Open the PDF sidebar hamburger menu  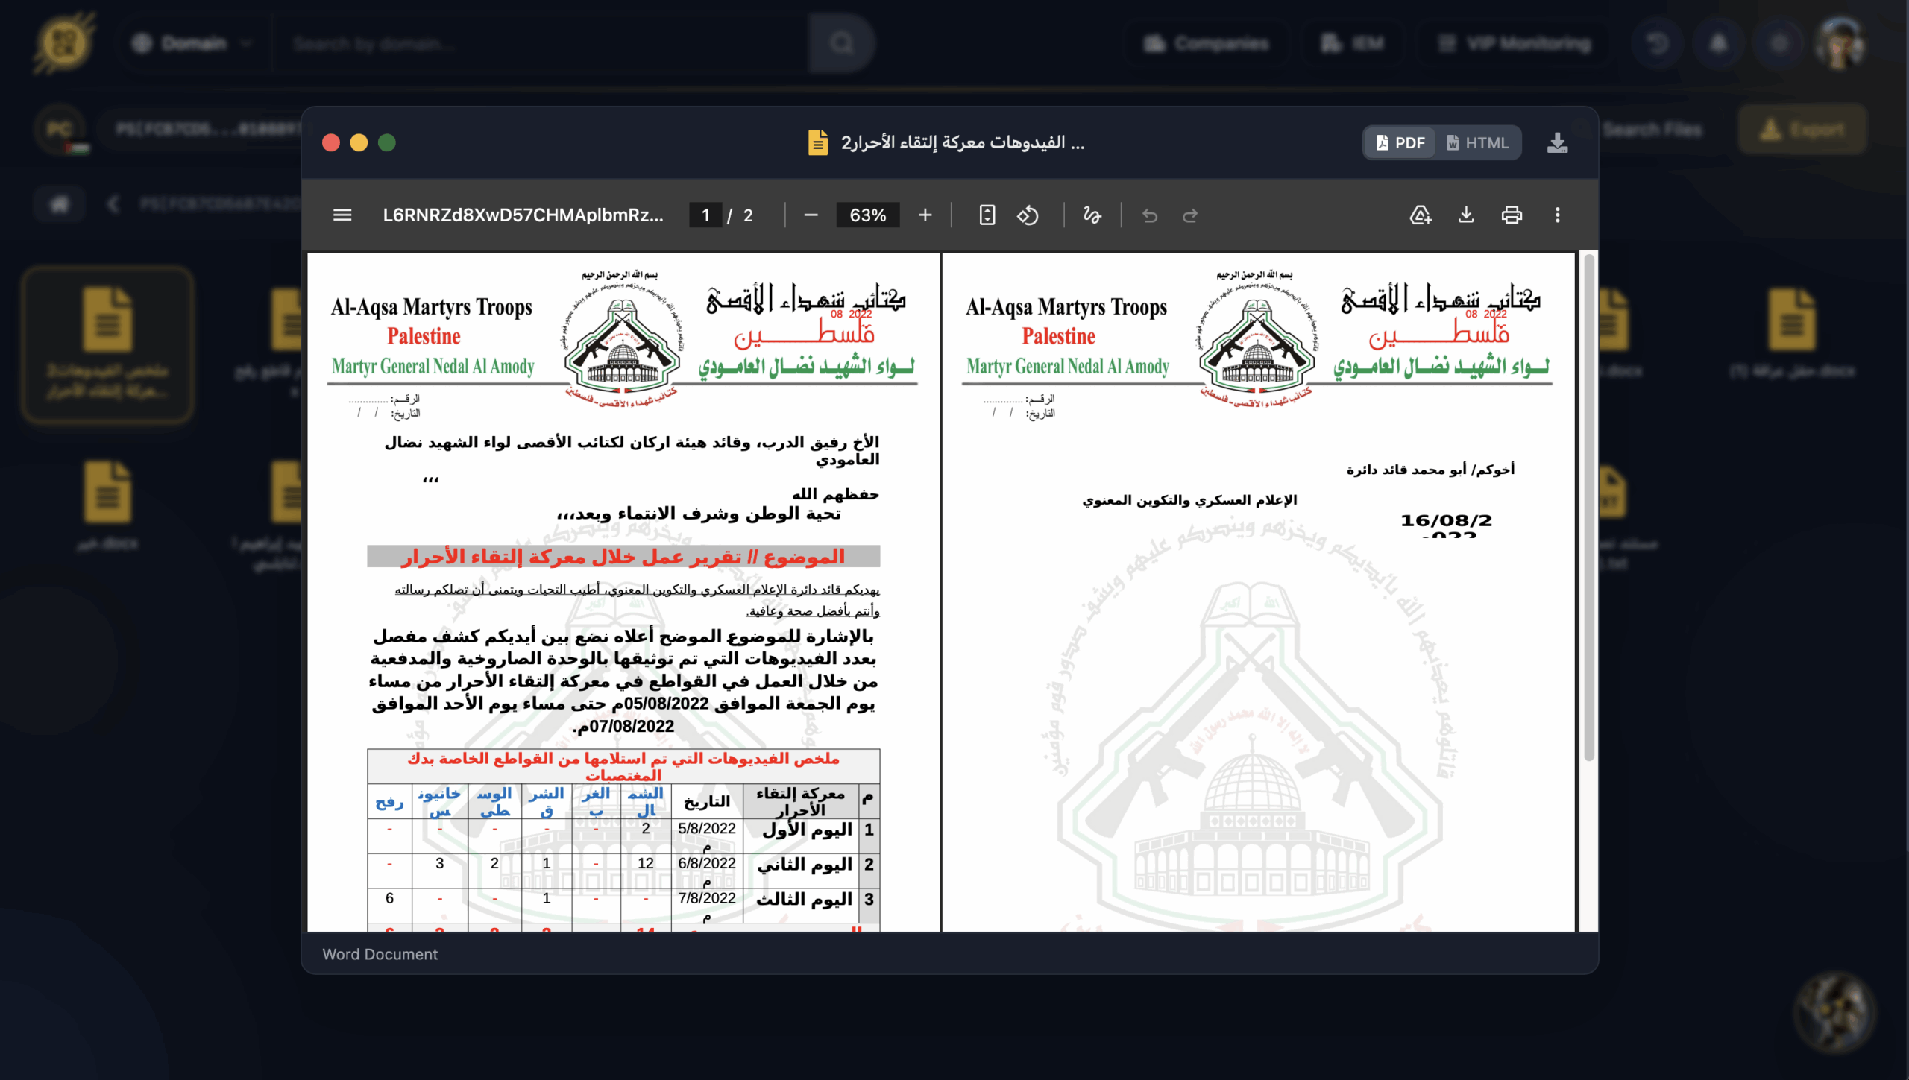(342, 215)
